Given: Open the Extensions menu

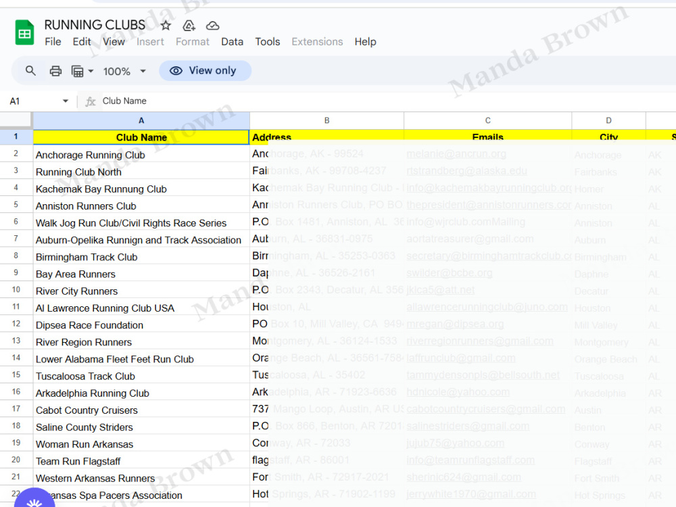Looking at the screenshot, I should 317,42.
